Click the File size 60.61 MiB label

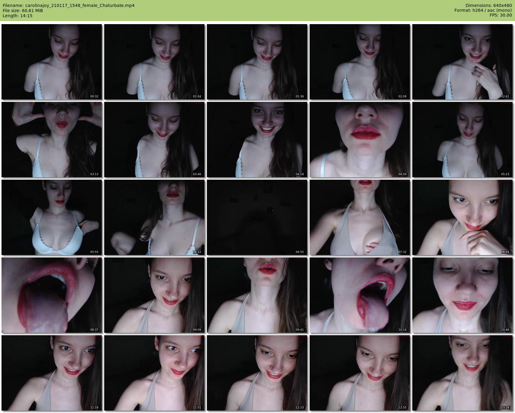(23, 11)
